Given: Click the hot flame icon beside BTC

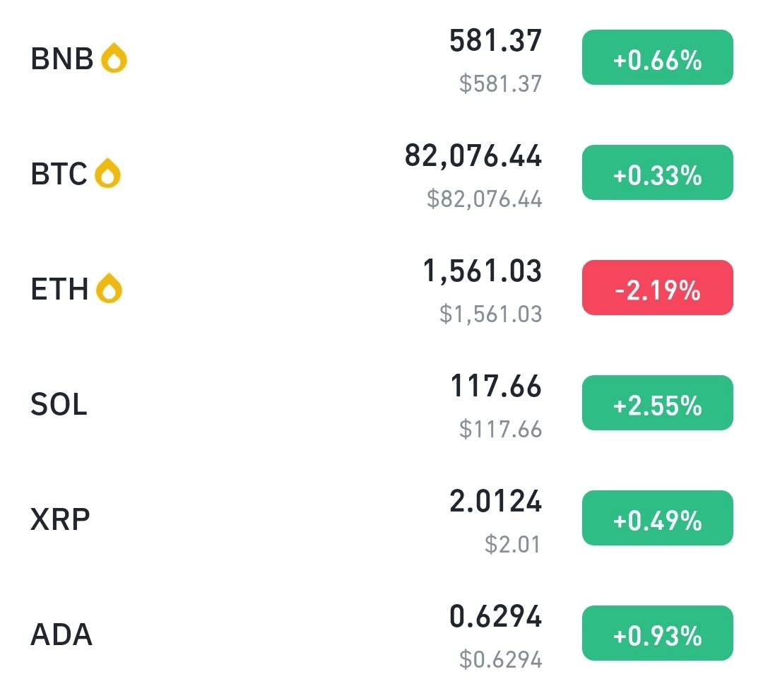Looking at the screenshot, I should point(107,173).
